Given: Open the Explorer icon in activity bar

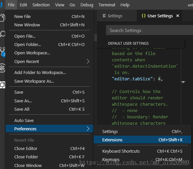Looking at the screenshot, I should [2, 18].
